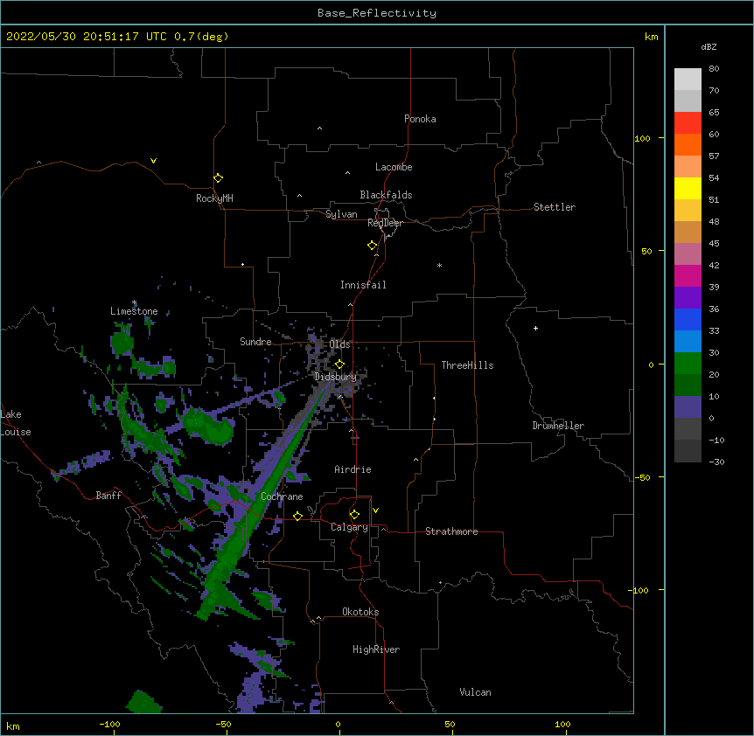Screen dimensions: 754x736
Task: Select the Strathmore town label
Action: [x=451, y=531]
